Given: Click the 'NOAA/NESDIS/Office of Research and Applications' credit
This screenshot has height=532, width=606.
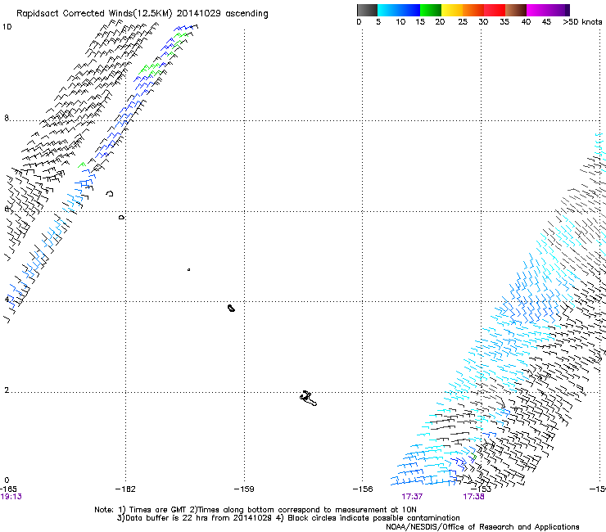Looking at the screenshot, I should click(482, 527).
